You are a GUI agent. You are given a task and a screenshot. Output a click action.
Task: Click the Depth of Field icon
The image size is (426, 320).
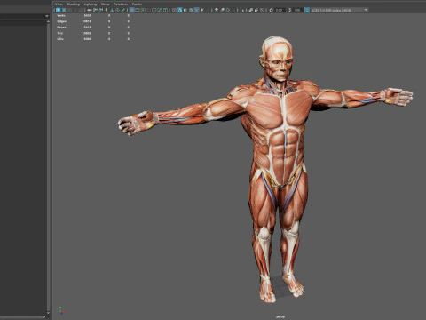click(x=233, y=10)
